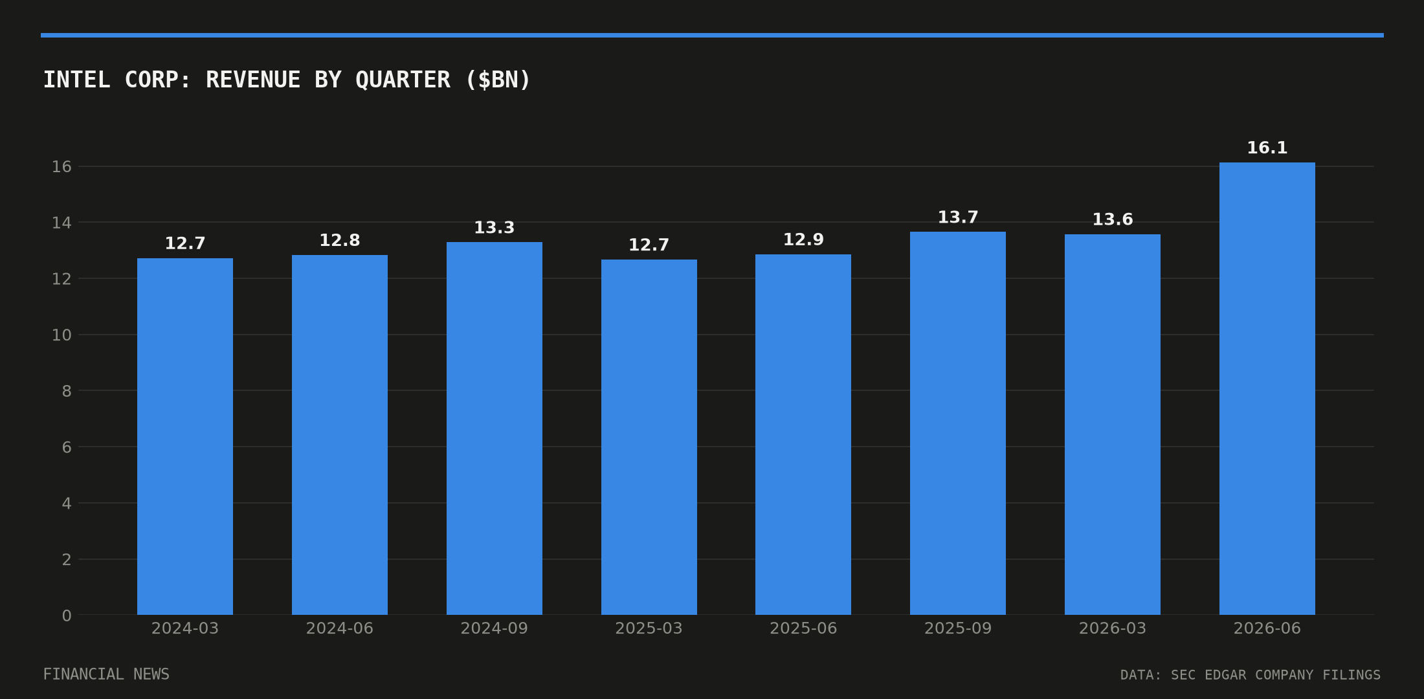Click x-axis label 2026-06
The image size is (1424, 699).
pos(1267,628)
